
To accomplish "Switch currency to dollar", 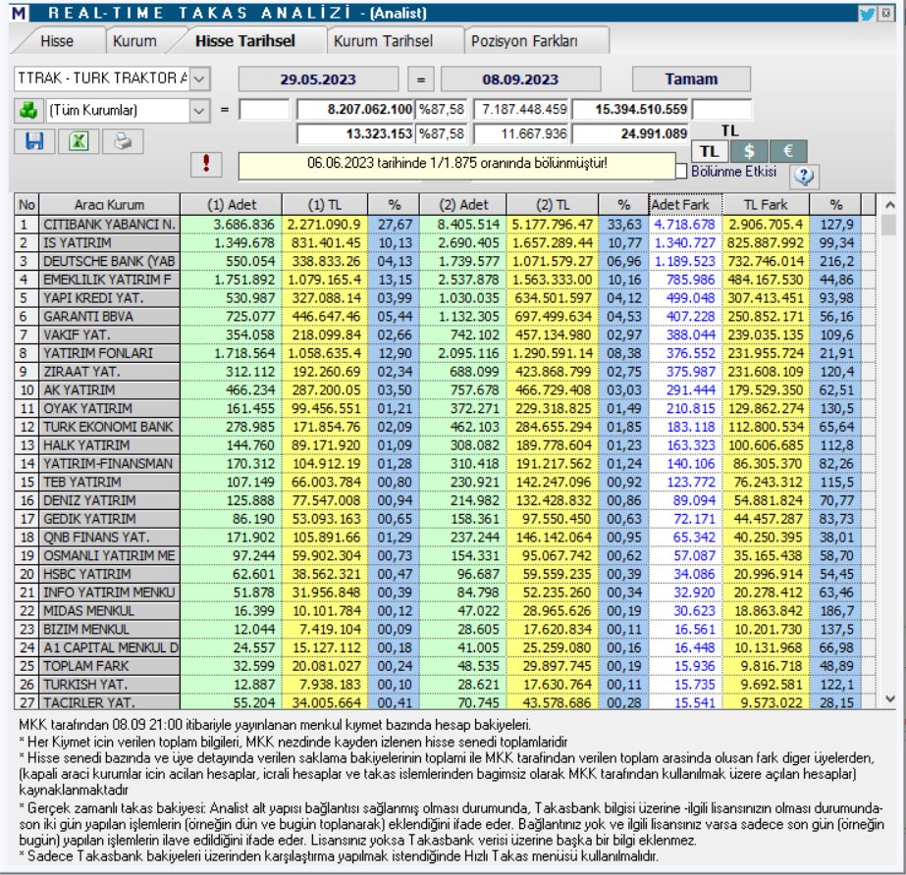I will coord(749,151).
